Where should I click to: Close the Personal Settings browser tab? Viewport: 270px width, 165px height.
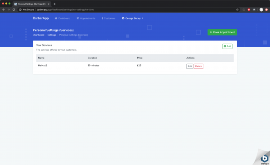(49, 4)
